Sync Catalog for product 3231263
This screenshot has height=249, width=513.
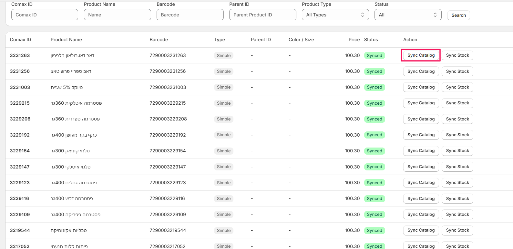tap(421, 55)
